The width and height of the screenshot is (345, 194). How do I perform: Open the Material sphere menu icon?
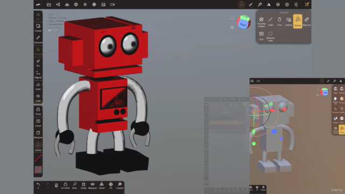(76, 4)
